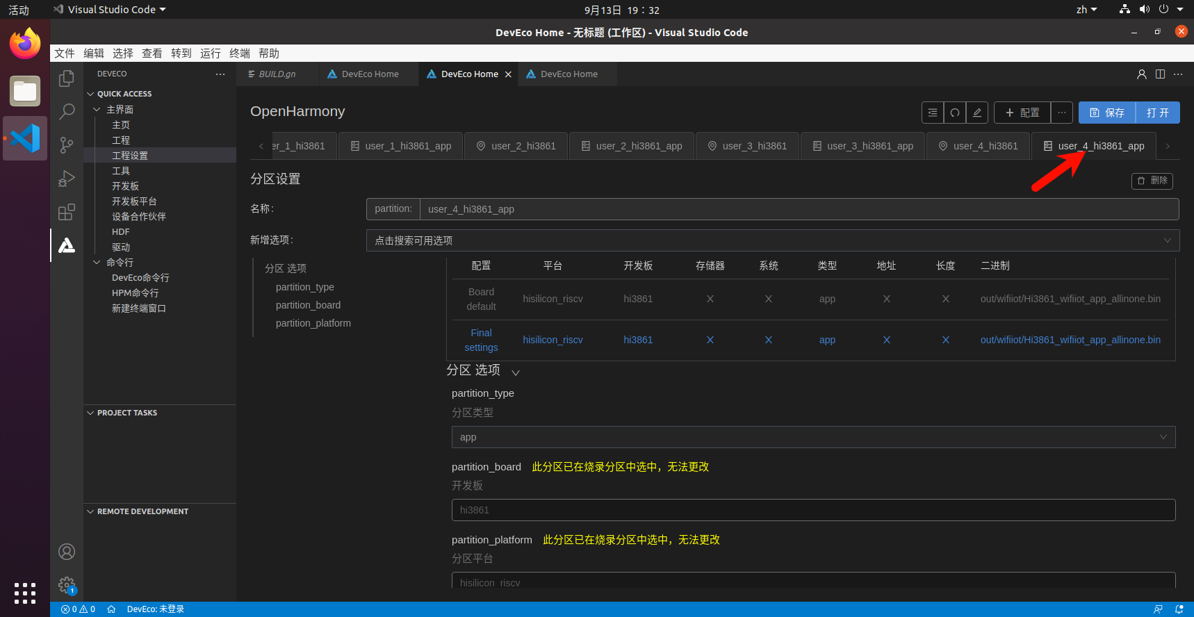Launch Firefox from the Ubuntu dock

pos(25,44)
